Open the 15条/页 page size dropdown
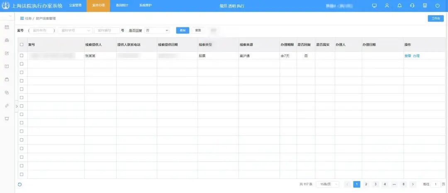This screenshot has height=193, width=448. (x=327, y=184)
